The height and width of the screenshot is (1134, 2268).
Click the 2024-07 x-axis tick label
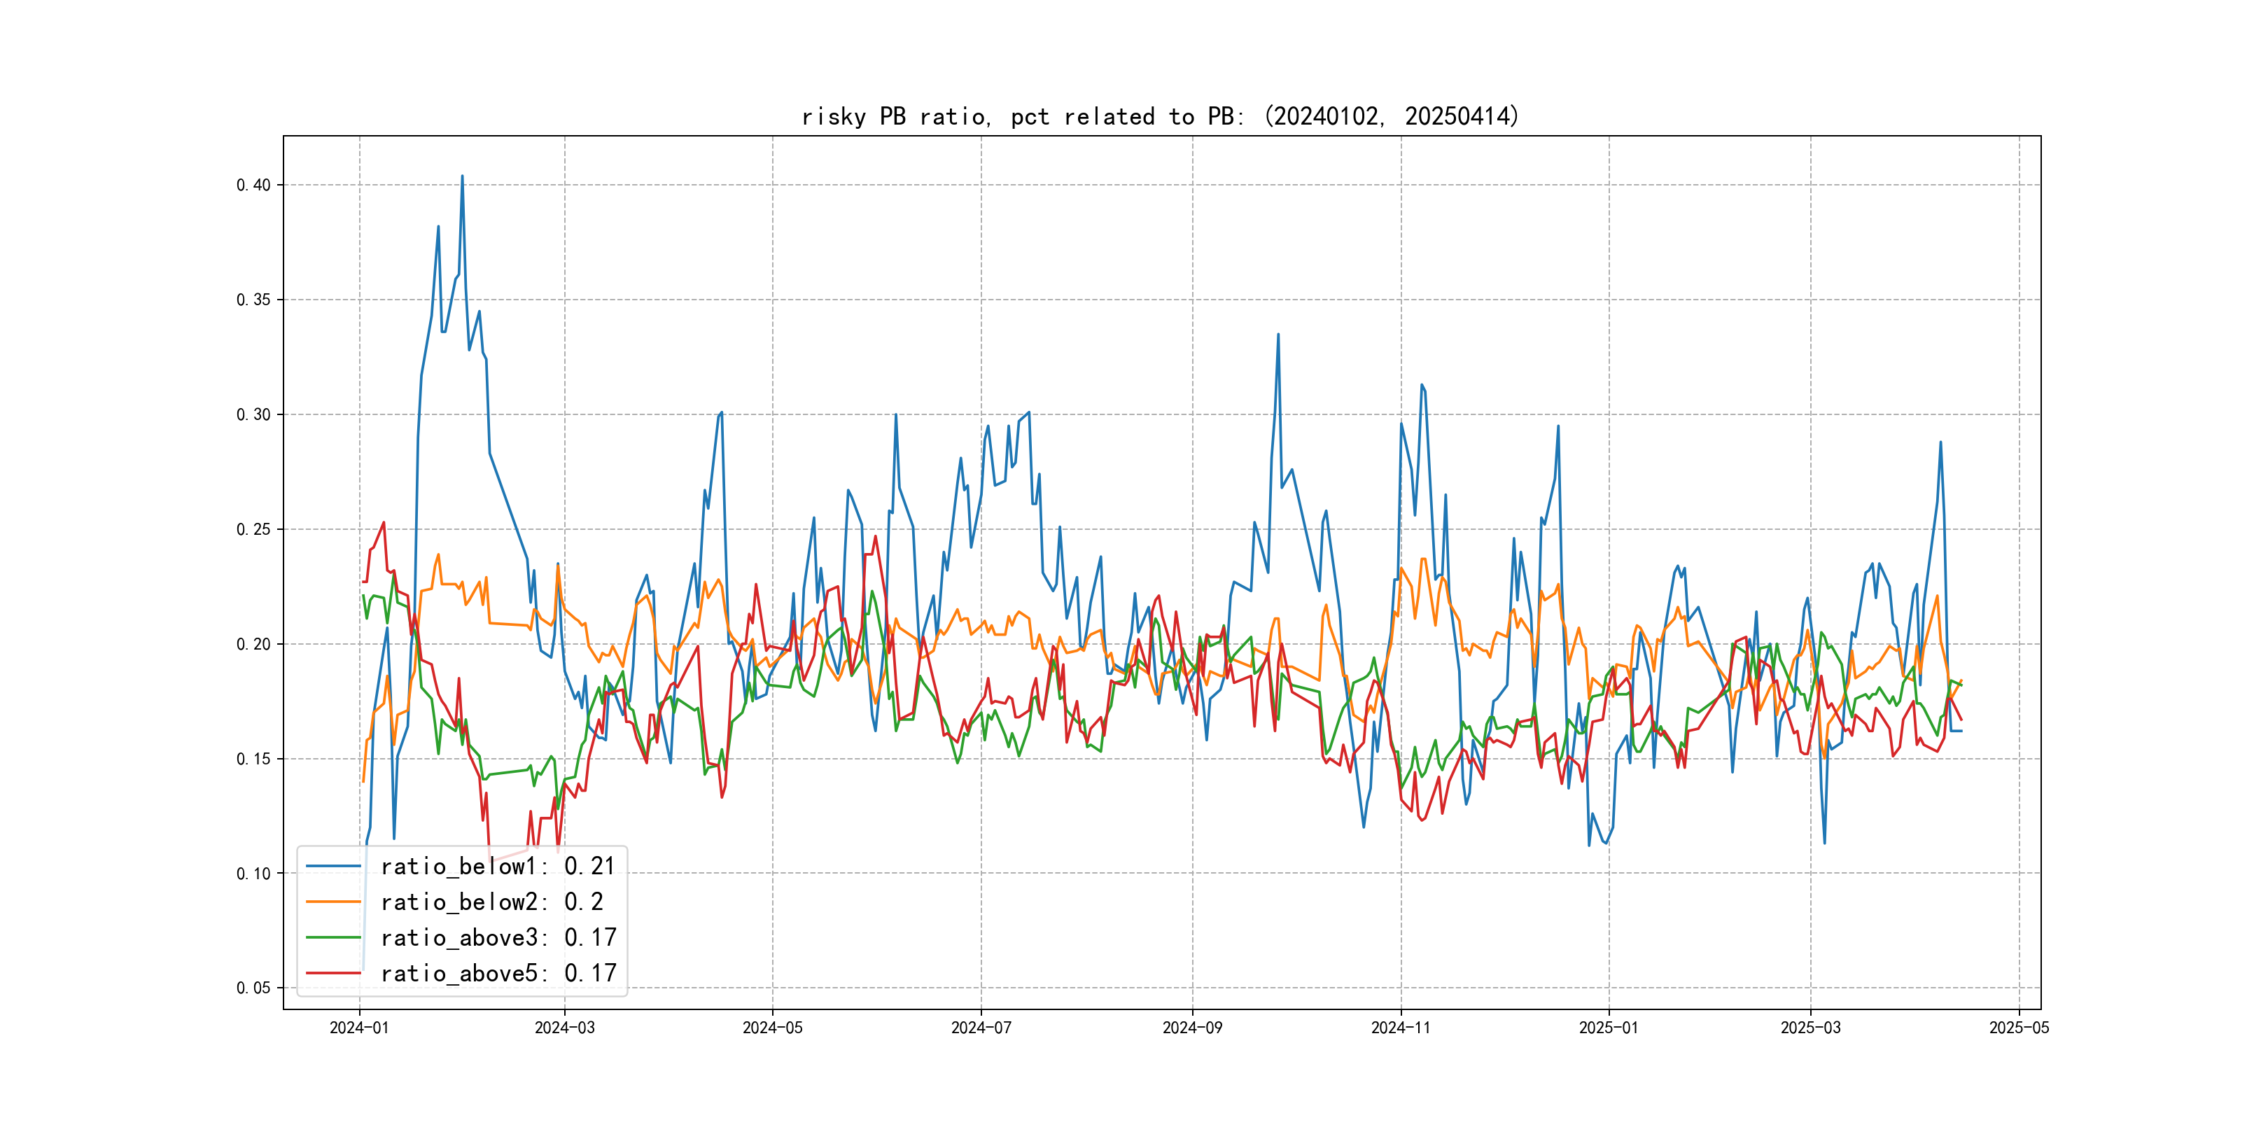[x=981, y=1028]
